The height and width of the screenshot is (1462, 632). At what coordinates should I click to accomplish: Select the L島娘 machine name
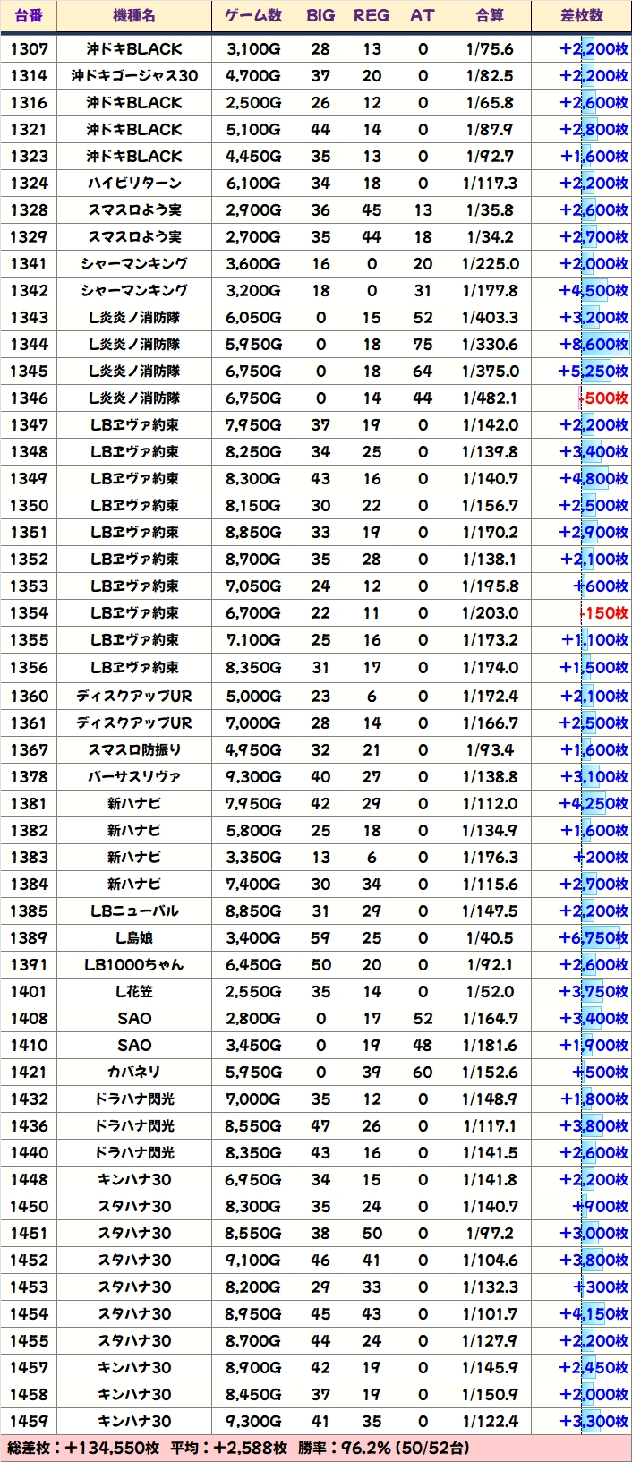pos(134,937)
